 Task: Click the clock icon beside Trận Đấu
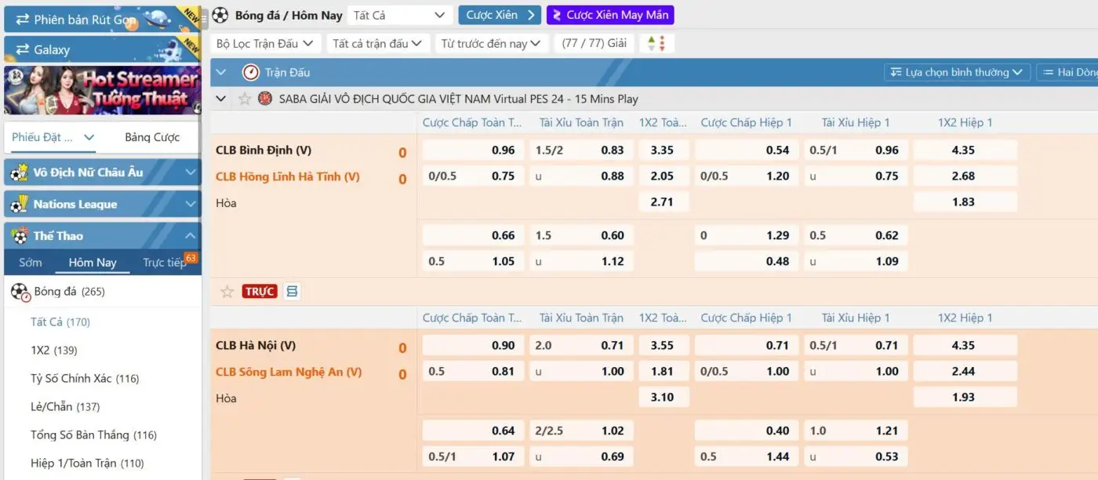click(250, 72)
